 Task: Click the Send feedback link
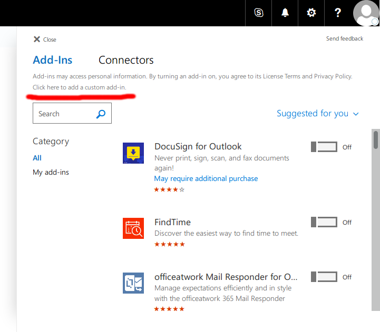click(345, 39)
